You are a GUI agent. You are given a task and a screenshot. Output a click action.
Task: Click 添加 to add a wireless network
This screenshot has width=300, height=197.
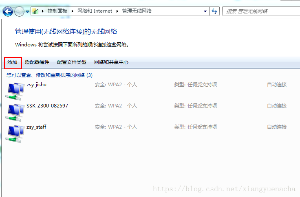(13, 62)
